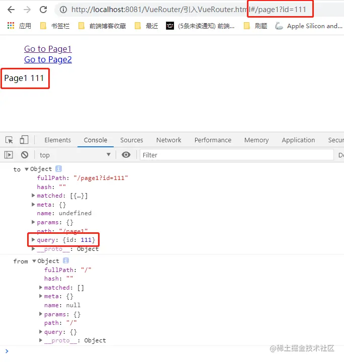
Task: Click the info badge beside from Object
Action: click(66, 260)
